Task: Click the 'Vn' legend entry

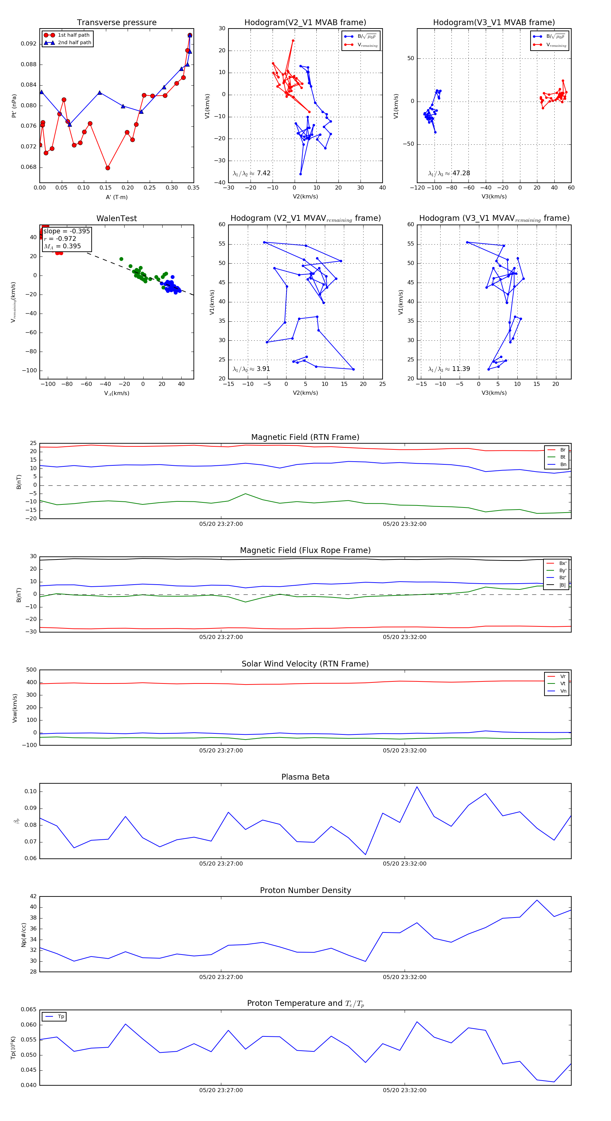Action: point(557,691)
